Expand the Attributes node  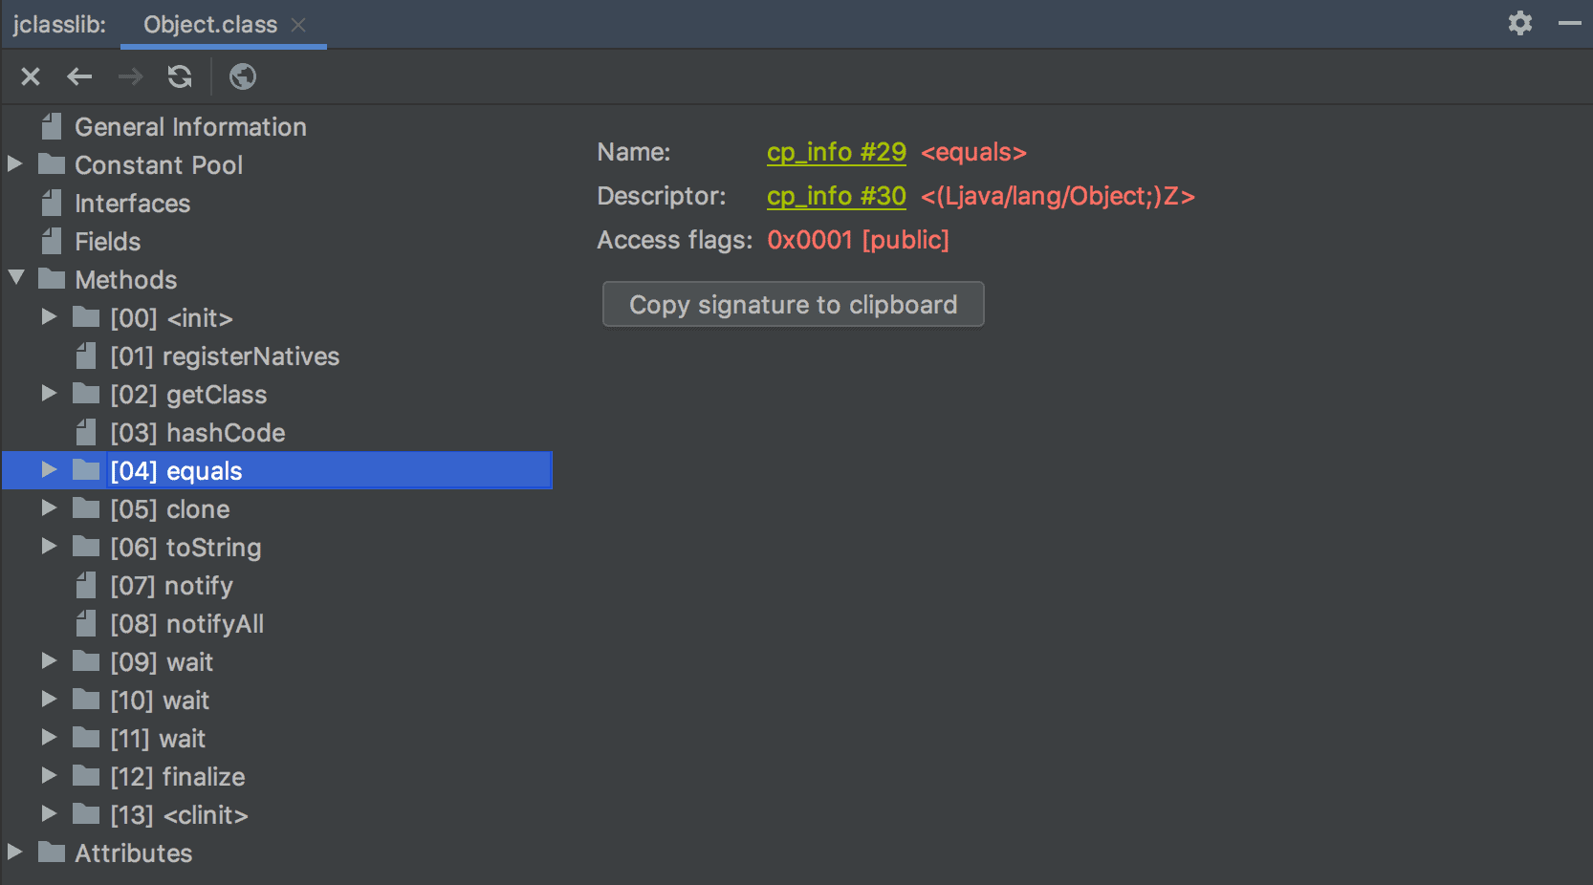pos(14,852)
